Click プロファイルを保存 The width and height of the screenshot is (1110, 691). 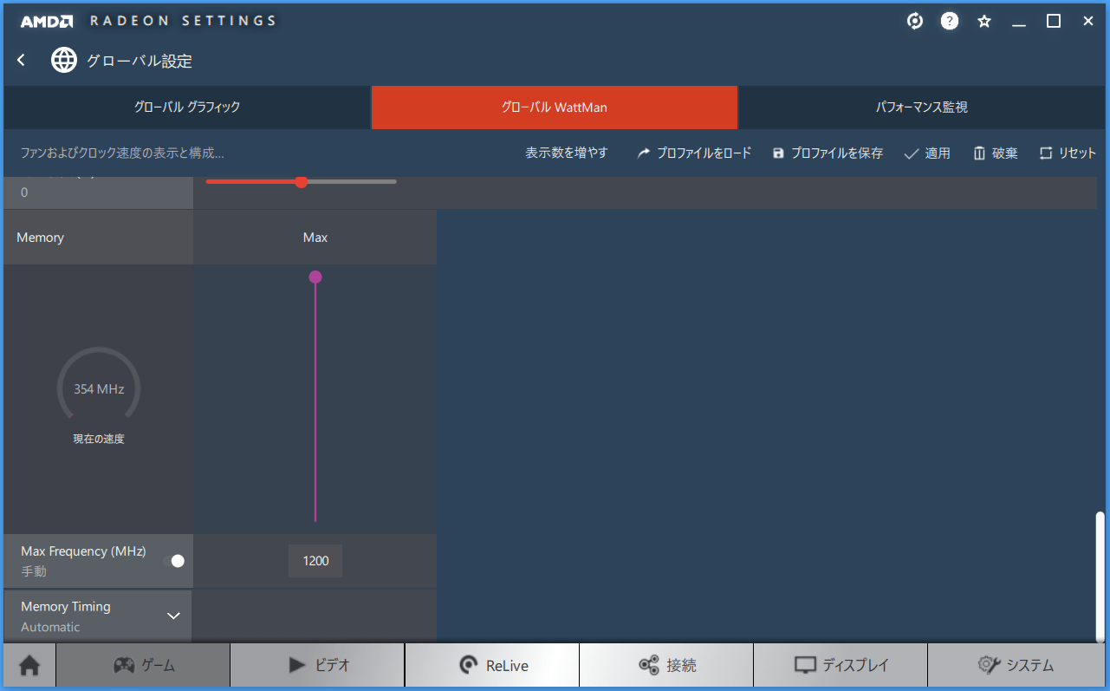coord(828,153)
